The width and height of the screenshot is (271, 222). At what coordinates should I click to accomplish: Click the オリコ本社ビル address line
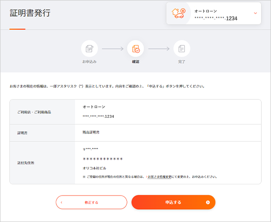[94, 168]
